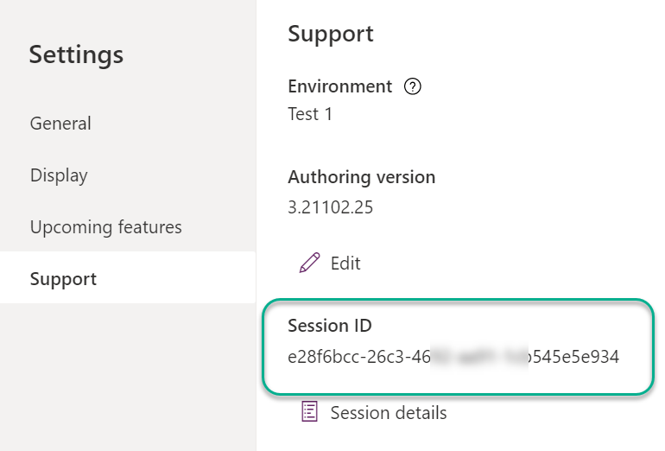
Task: Click the Session details document icon
Action: click(309, 411)
